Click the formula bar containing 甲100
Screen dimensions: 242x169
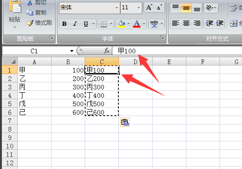[x=177, y=51]
